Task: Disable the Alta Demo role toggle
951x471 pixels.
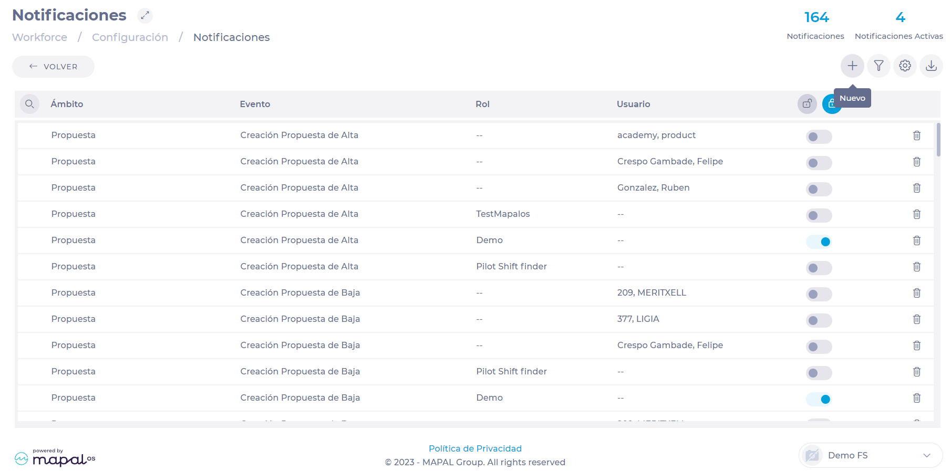Action: tap(819, 242)
